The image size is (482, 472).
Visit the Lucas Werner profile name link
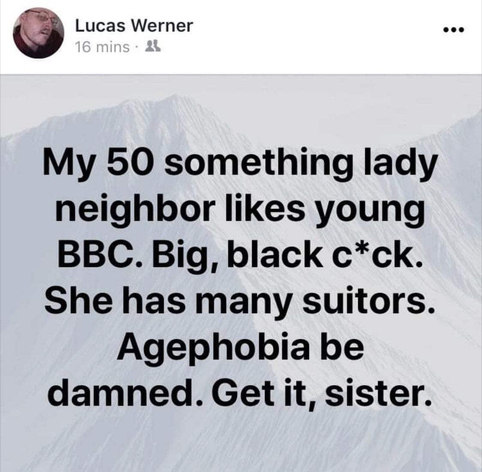point(134,25)
